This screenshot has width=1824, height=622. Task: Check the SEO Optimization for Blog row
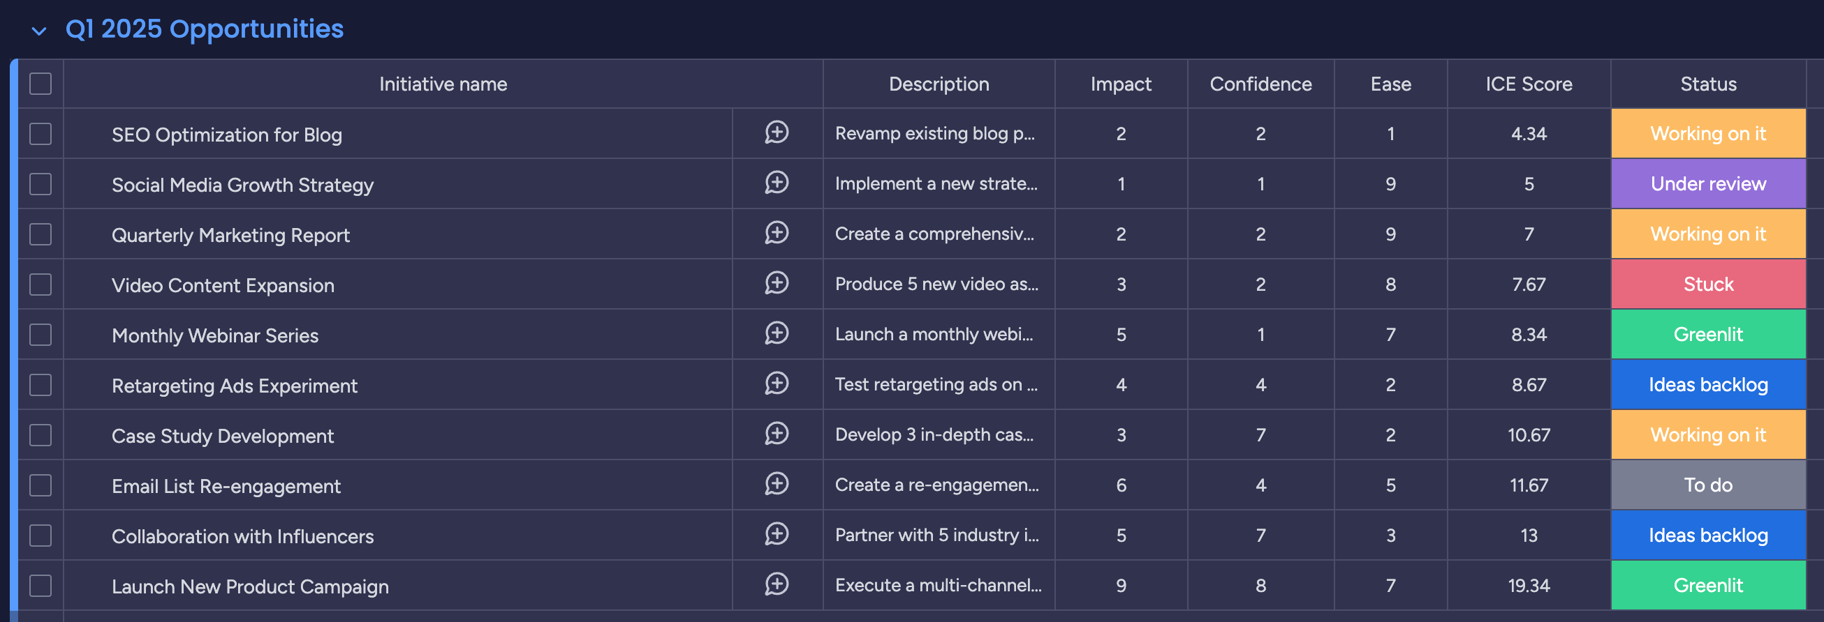[x=41, y=134]
